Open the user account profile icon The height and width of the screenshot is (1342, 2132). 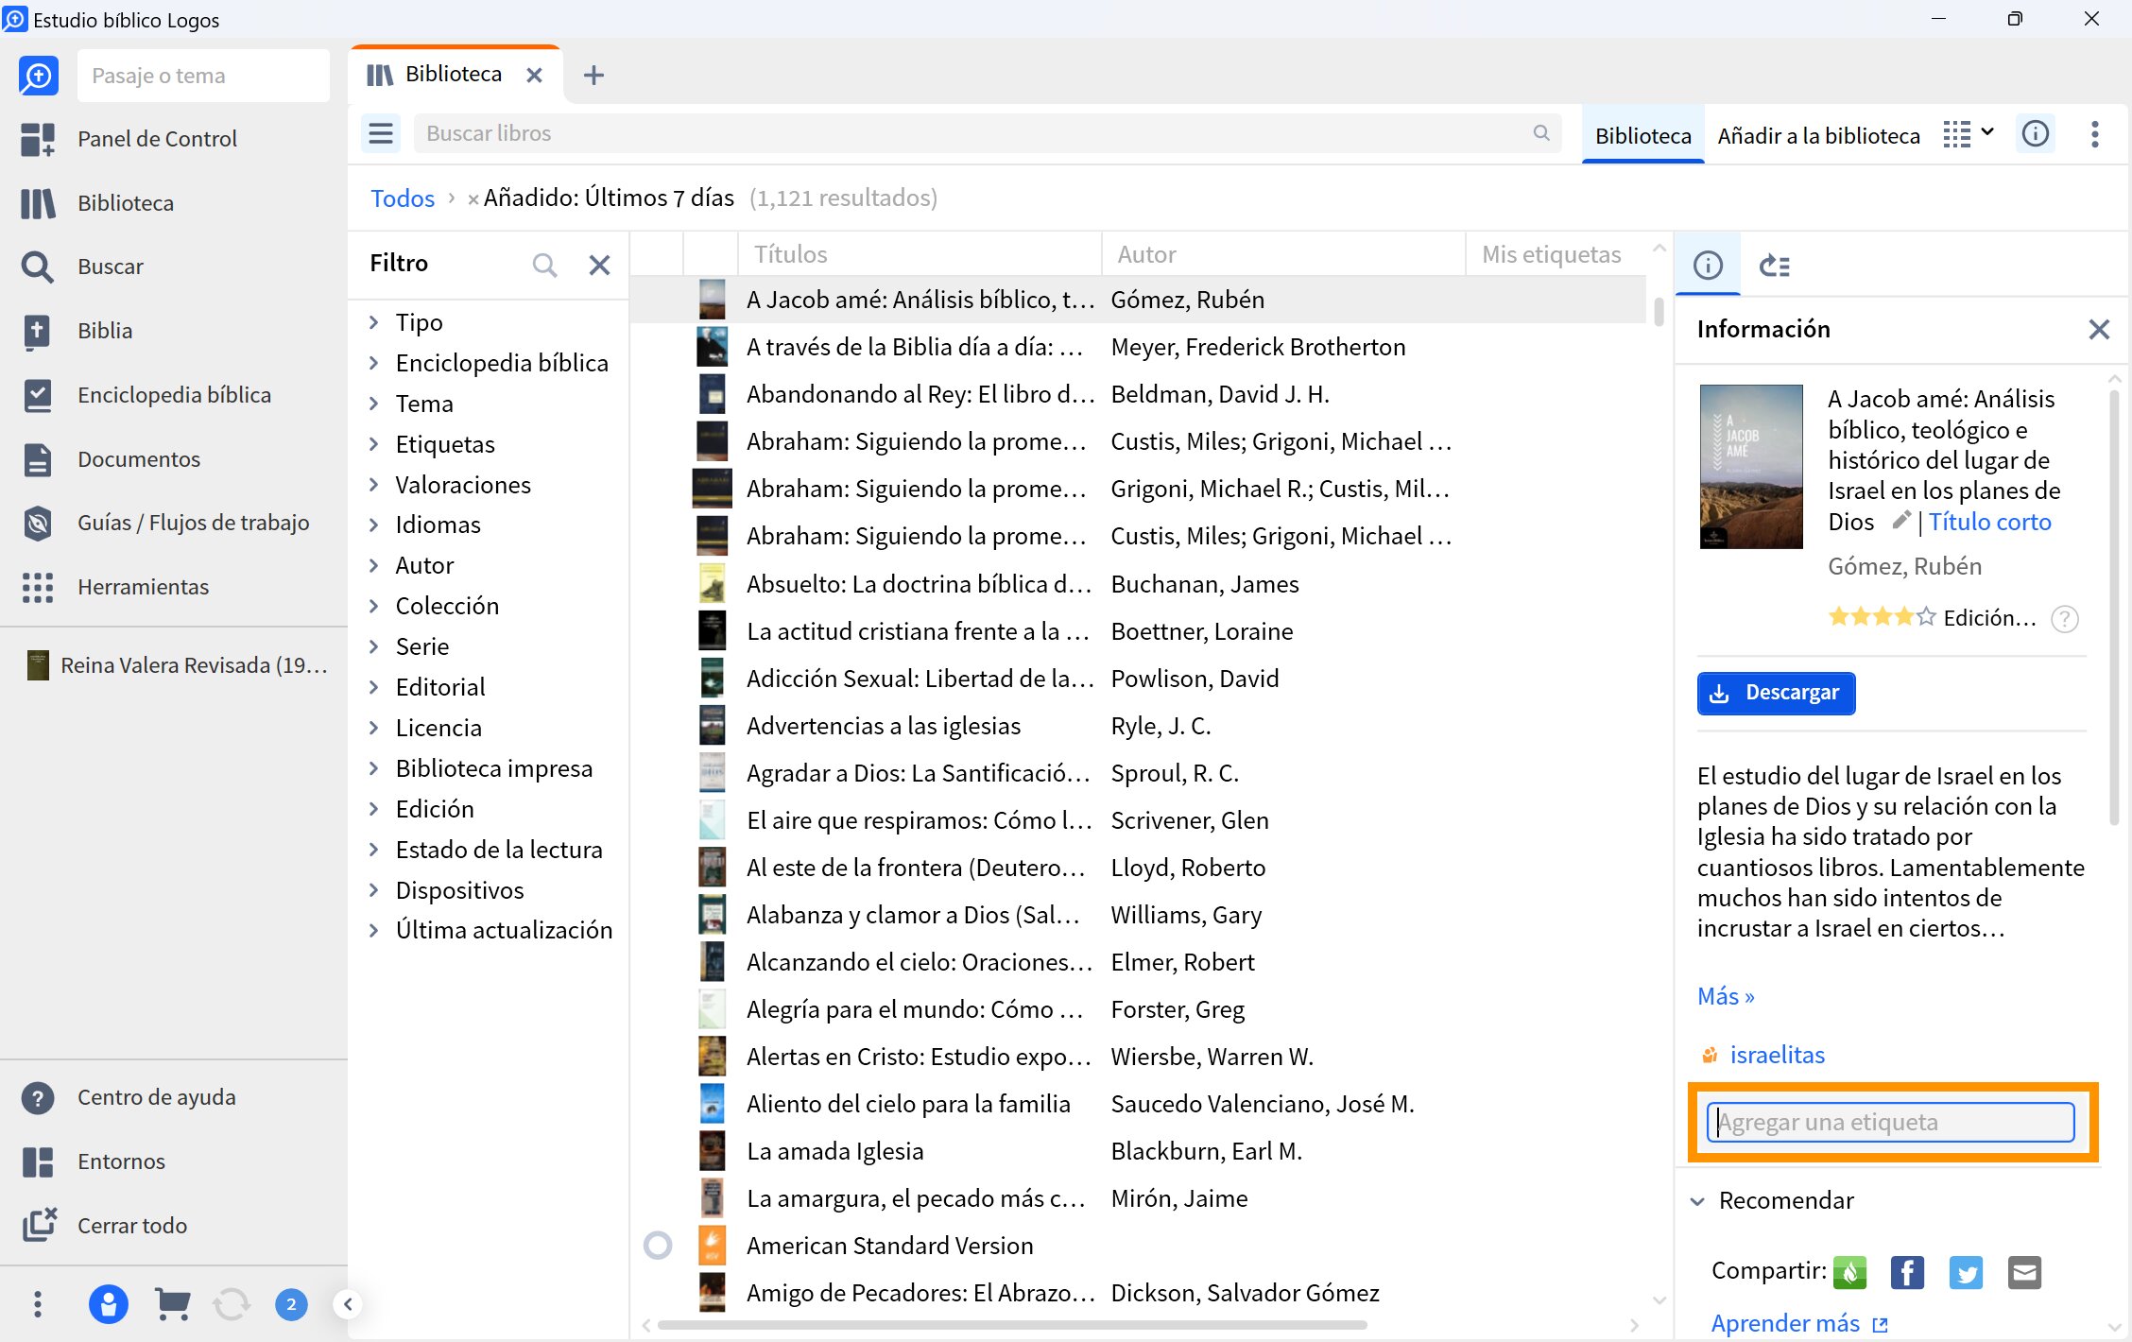tap(108, 1305)
